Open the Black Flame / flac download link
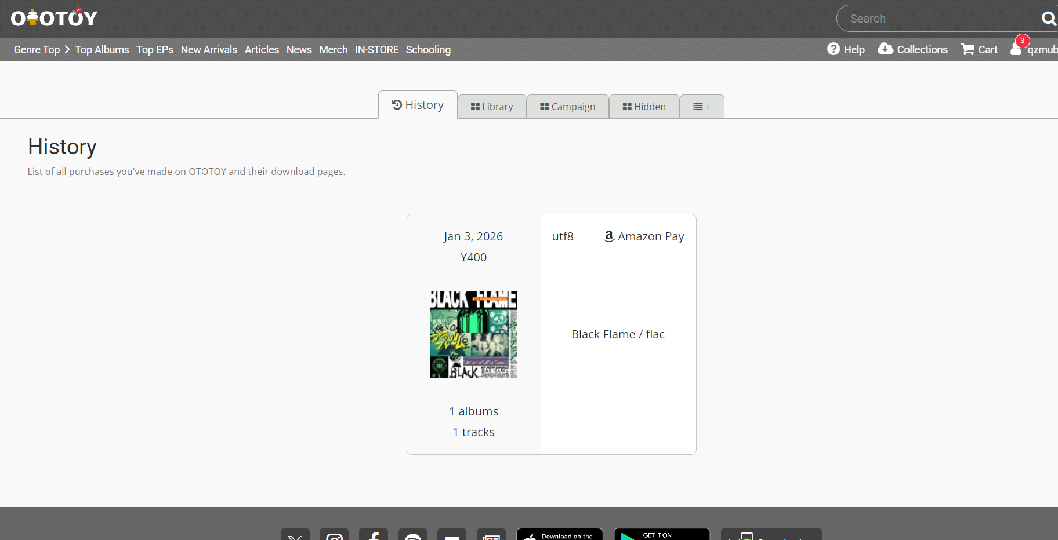1058x540 pixels. pos(618,334)
